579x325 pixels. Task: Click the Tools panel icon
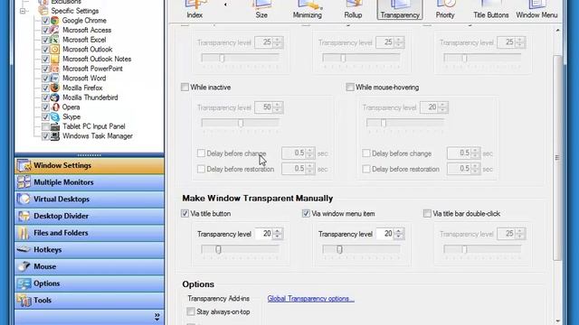click(24, 301)
